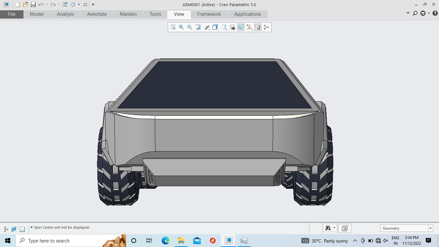Viewport: 439px width, 247px height.
Task: Open Creo Help question mark icon
Action: pos(435,13)
